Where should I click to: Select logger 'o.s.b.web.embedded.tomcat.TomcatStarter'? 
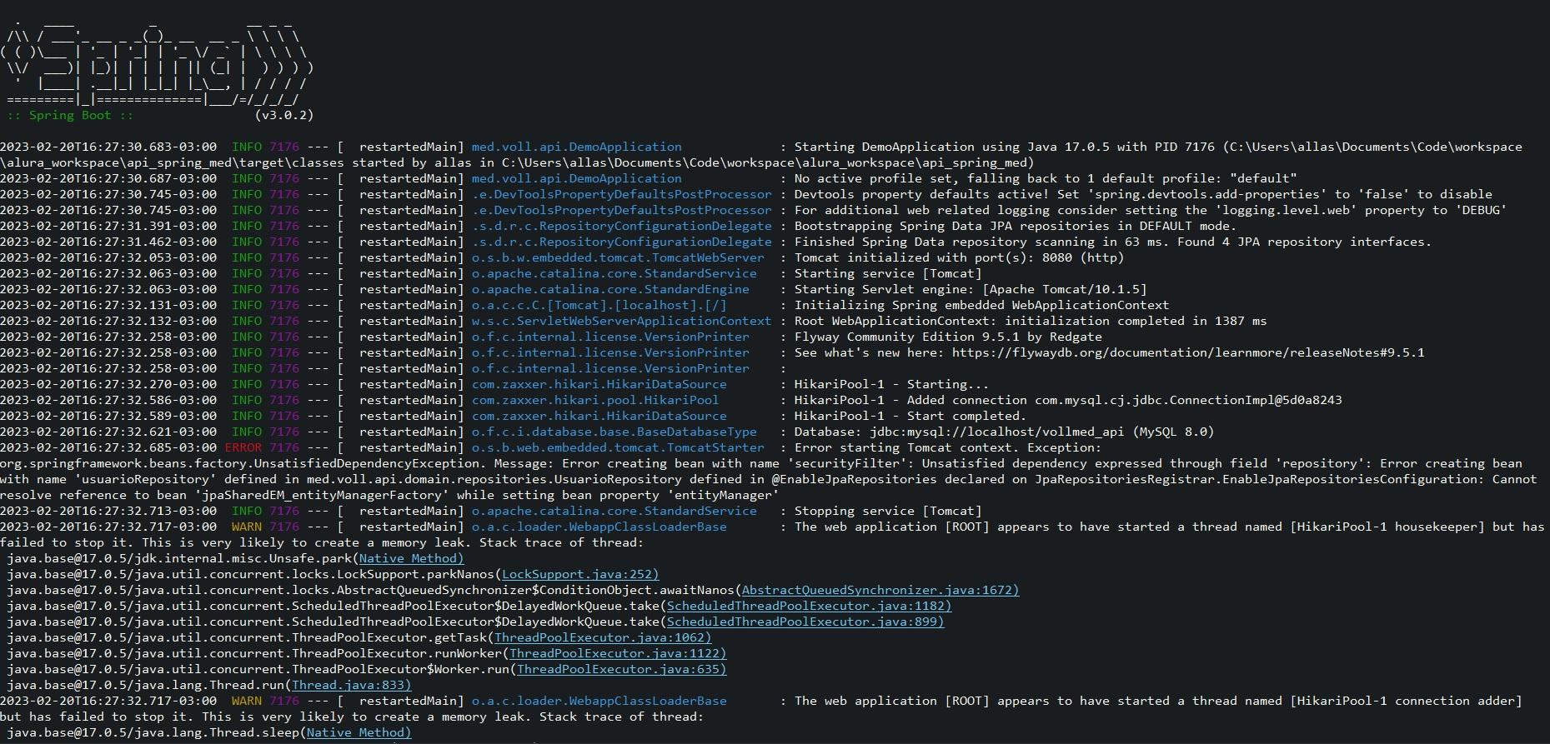[x=618, y=447]
